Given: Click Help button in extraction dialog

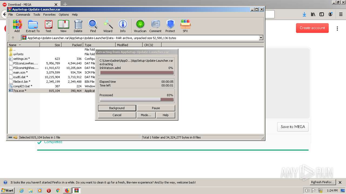Looking at the screenshot, I should tap(166, 115).
